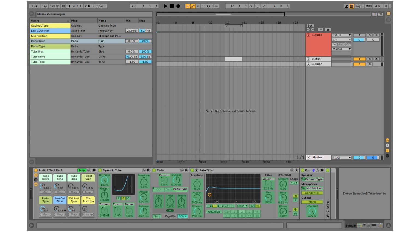This screenshot has height=232, width=420.
Task: Open the Clean filter circuit dropdown on Auto Filter
Action: tap(242, 206)
